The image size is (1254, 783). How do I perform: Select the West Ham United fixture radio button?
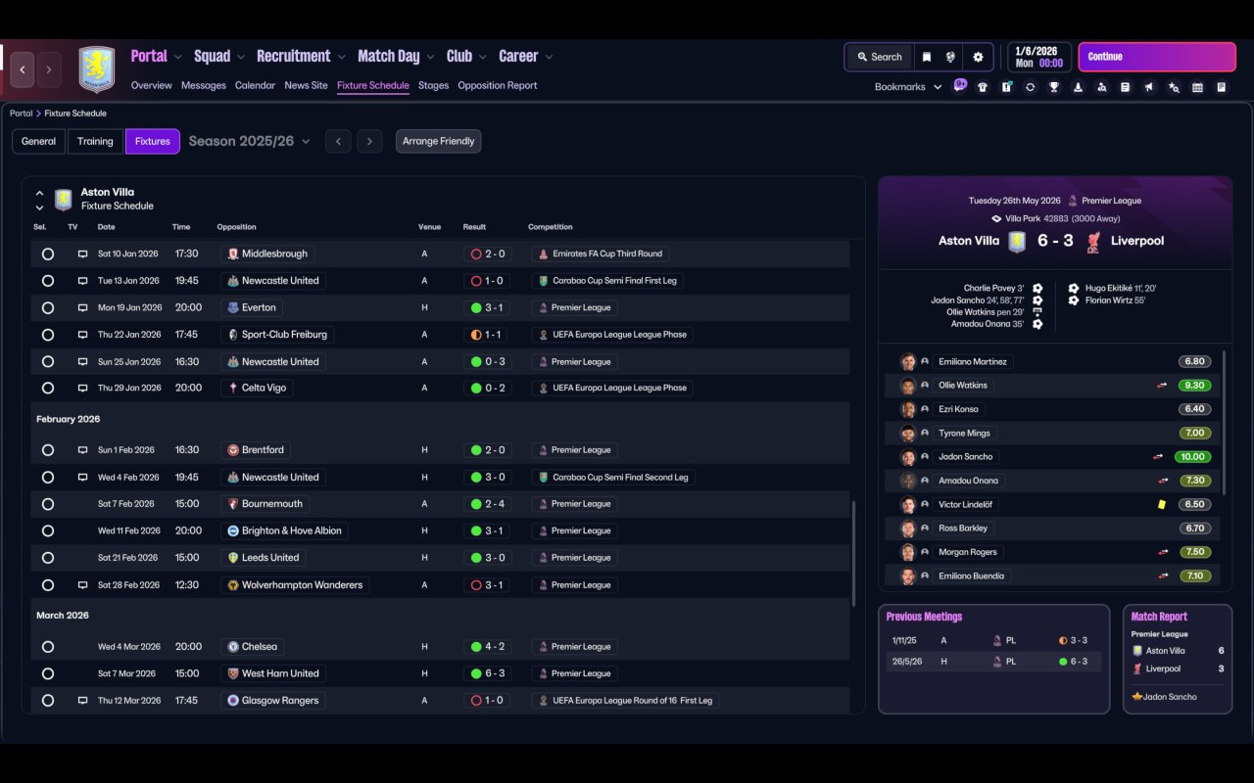[48, 673]
